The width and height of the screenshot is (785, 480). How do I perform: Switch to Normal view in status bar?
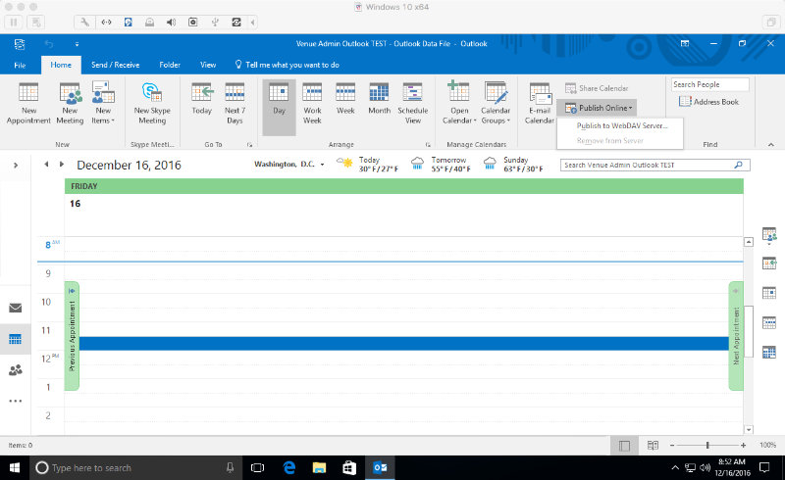[x=624, y=446]
